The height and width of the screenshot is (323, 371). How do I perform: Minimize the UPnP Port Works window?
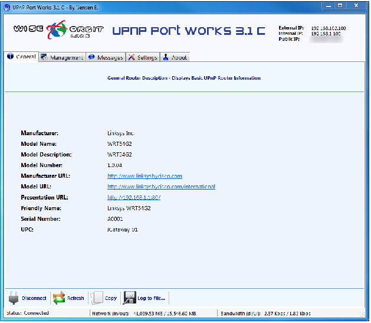(x=329, y=6)
